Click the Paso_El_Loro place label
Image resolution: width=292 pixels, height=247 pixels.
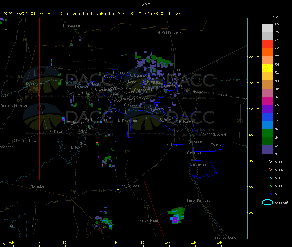[x=224, y=237]
